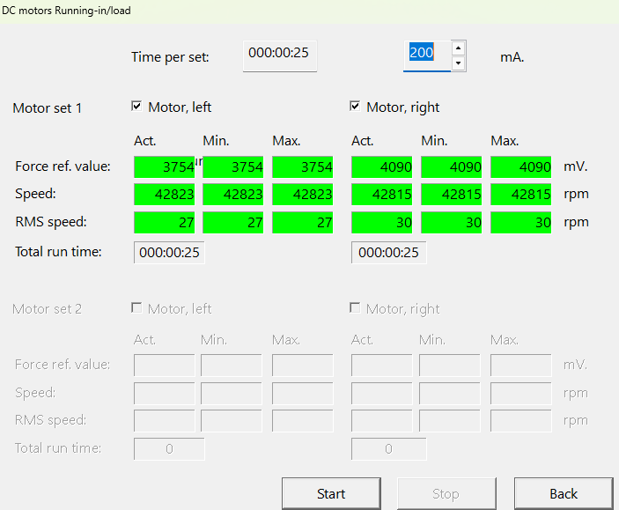The width and height of the screenshot is (619, 510).
Task: Click the DC motors Running-in/load title
Action: 66,11
